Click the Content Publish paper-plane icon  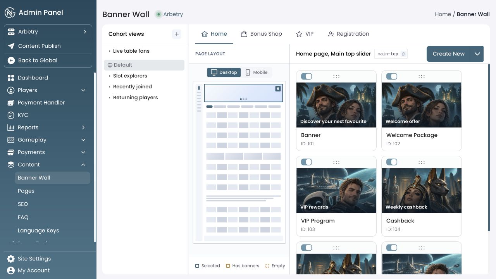[x=11, y=46]
